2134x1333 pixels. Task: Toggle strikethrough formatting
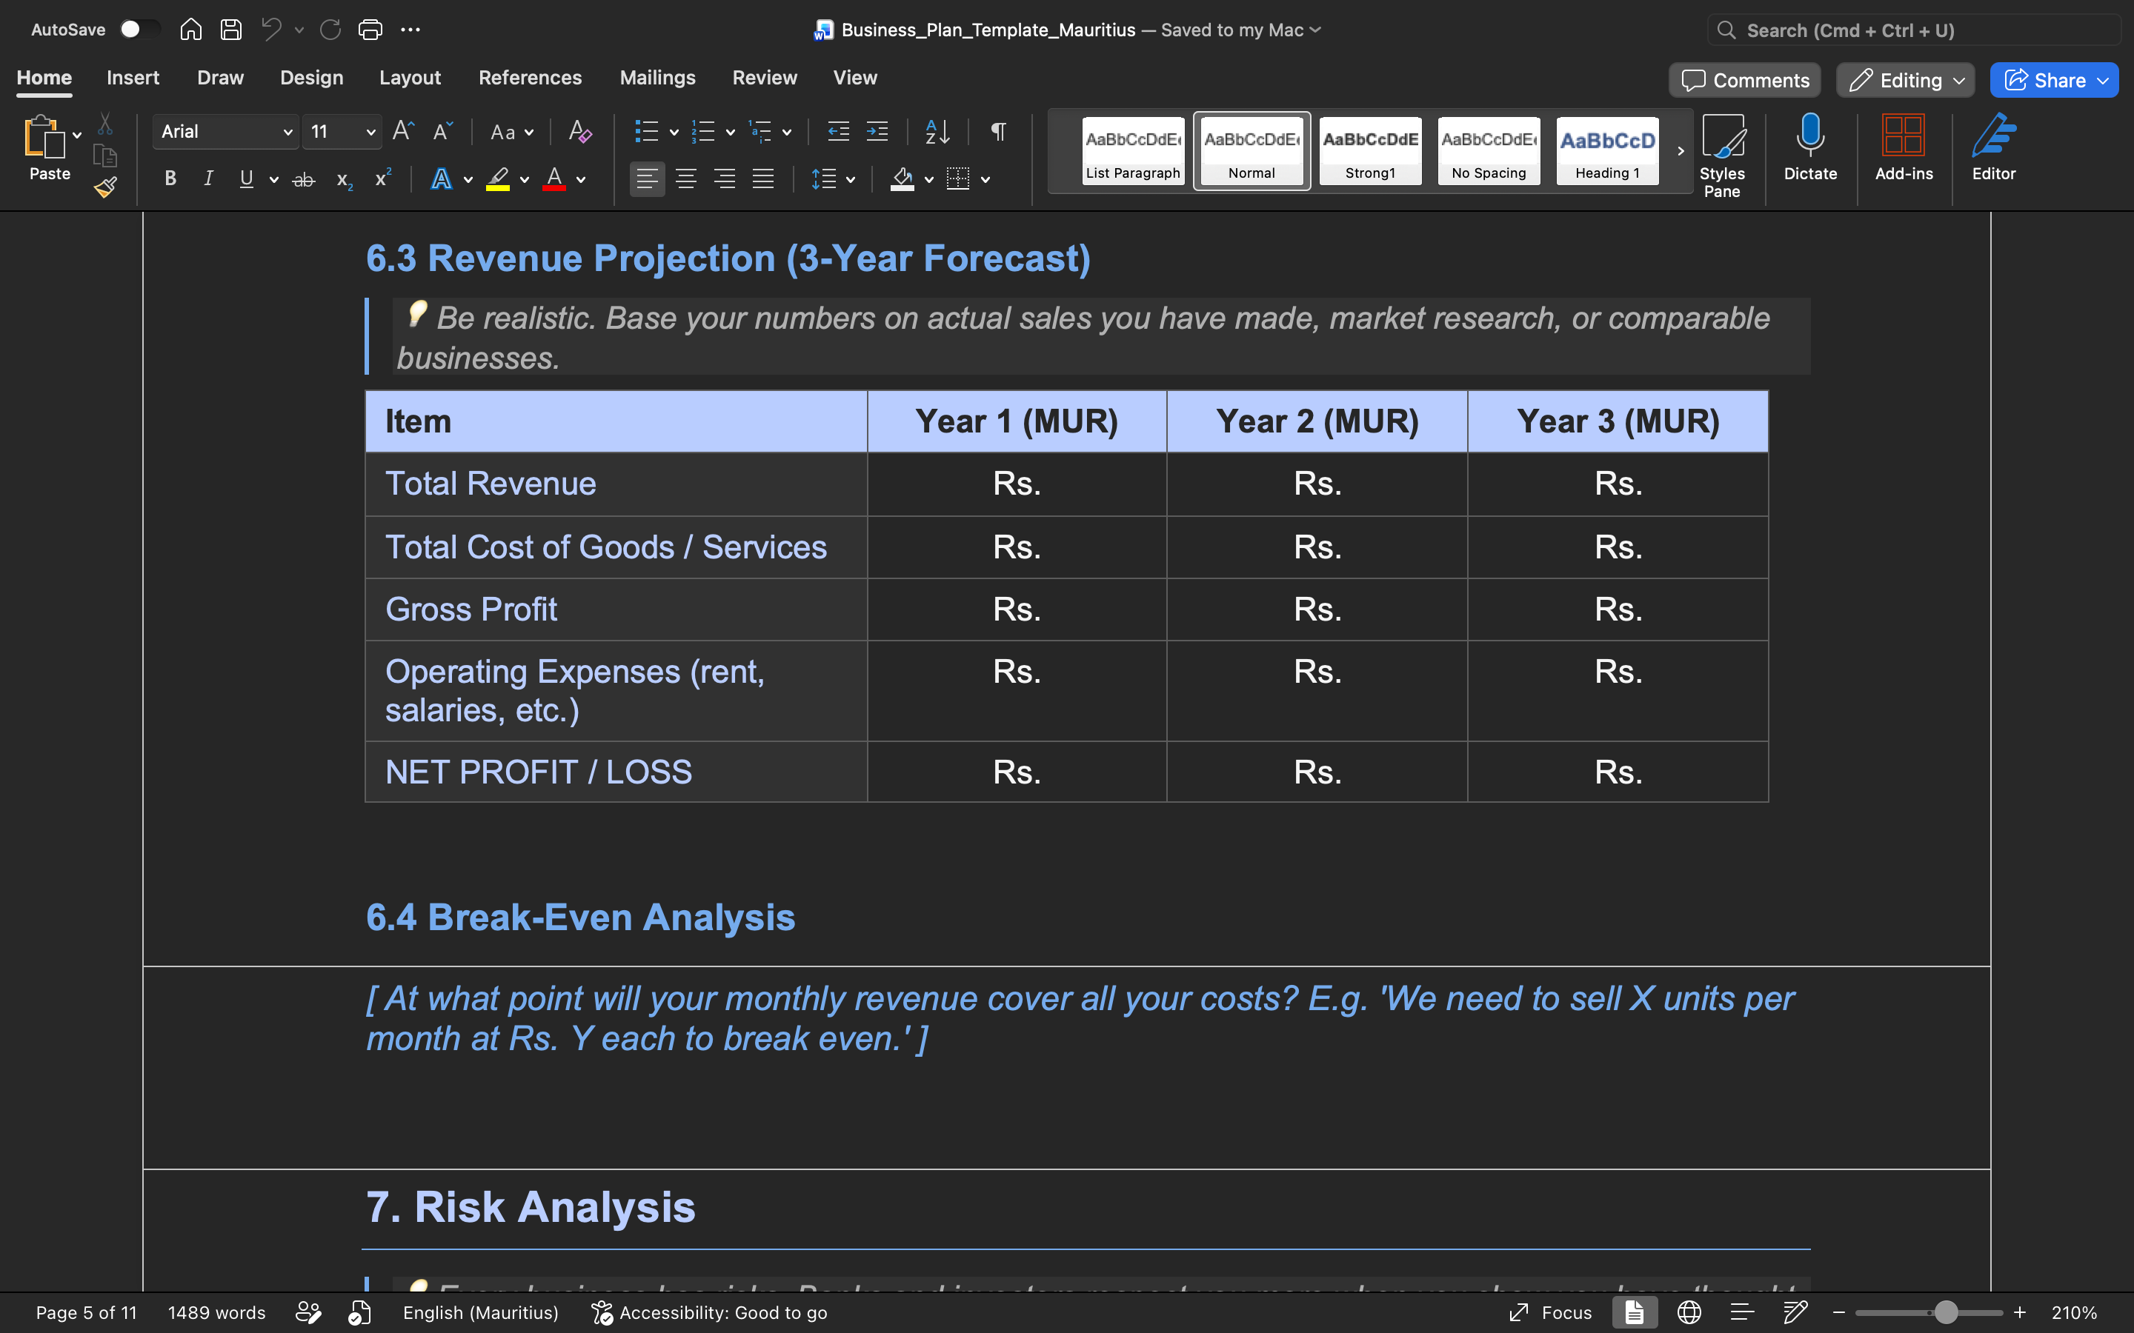pos(303,179)
